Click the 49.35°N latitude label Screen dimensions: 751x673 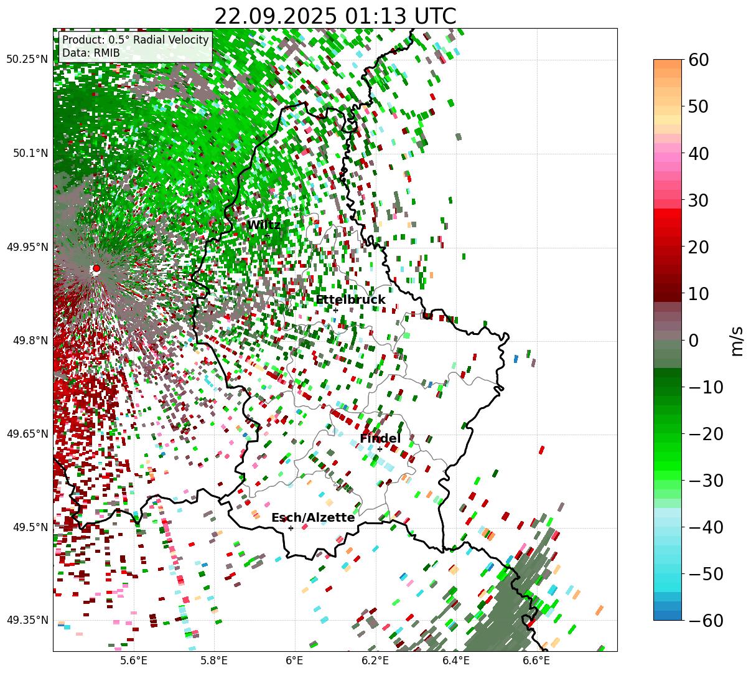point(27,620)
